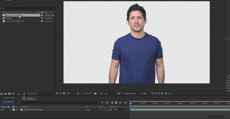This screenshot has height=119, width=230.
Task: Toggle the region of interest button
Action: click(119, 93)
